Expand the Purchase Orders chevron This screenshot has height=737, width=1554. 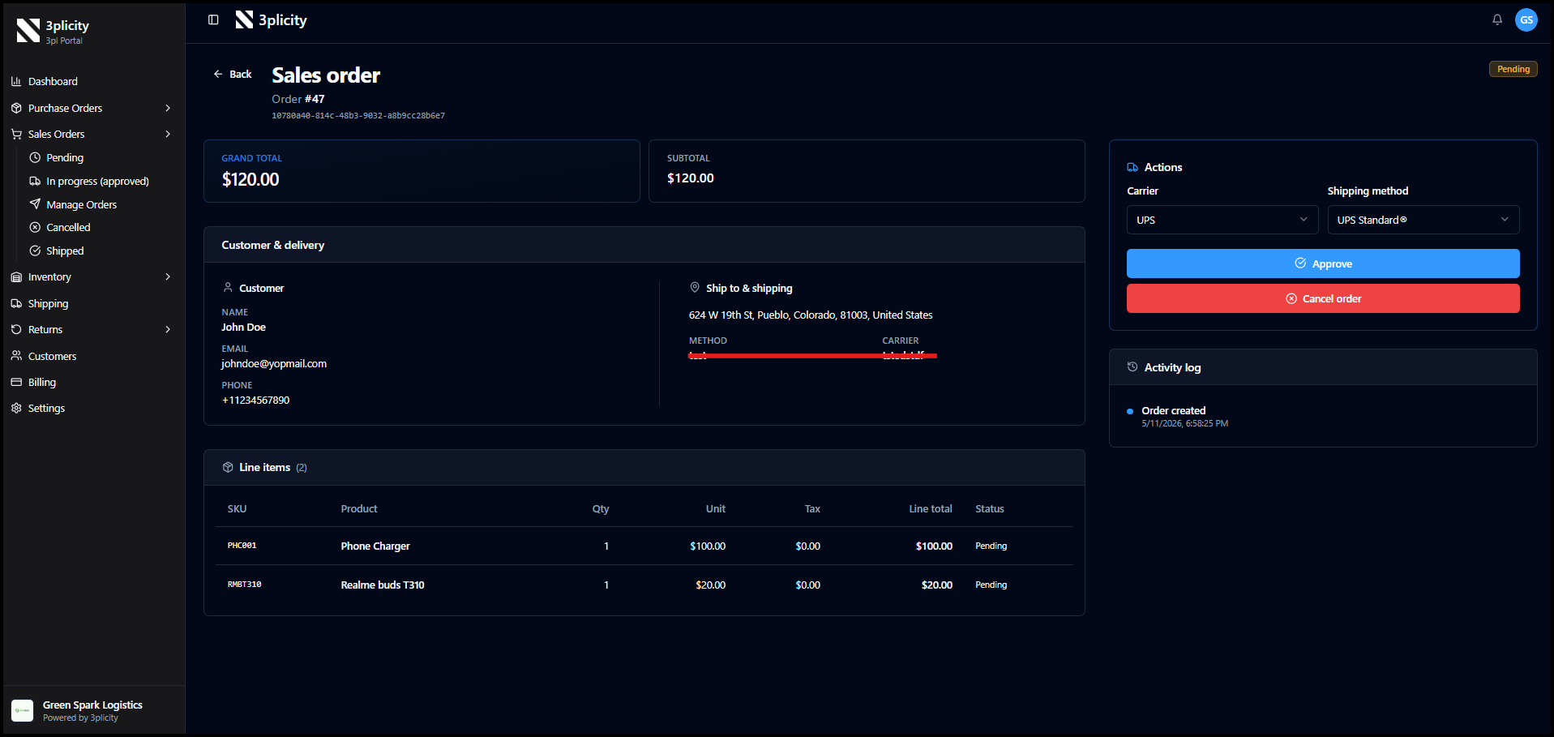coord(168,109)
